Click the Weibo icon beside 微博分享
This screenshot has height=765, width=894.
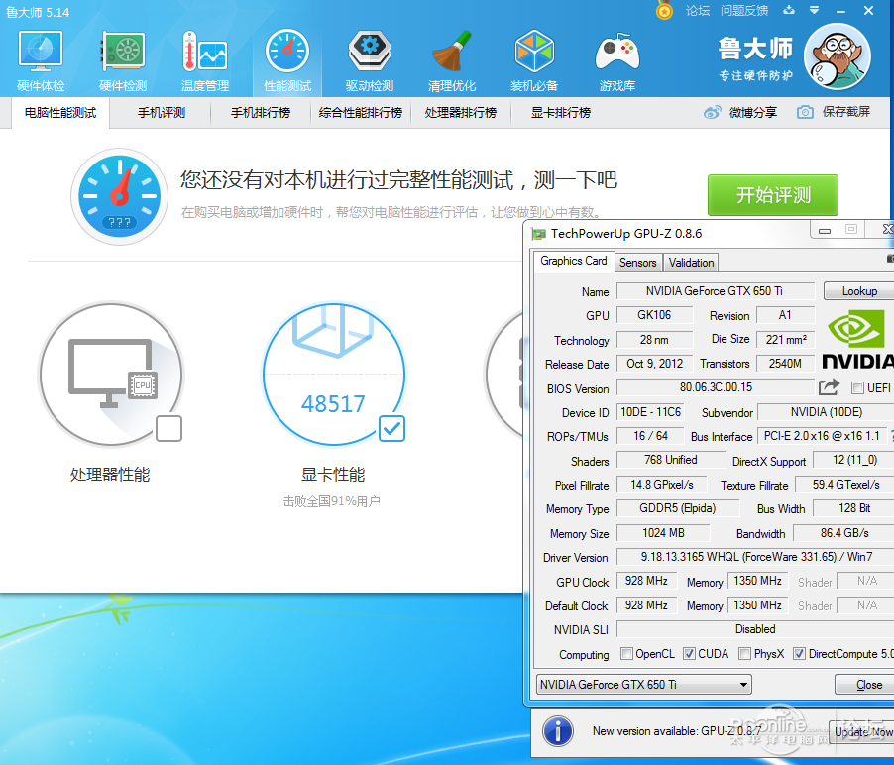click(712, 112)
